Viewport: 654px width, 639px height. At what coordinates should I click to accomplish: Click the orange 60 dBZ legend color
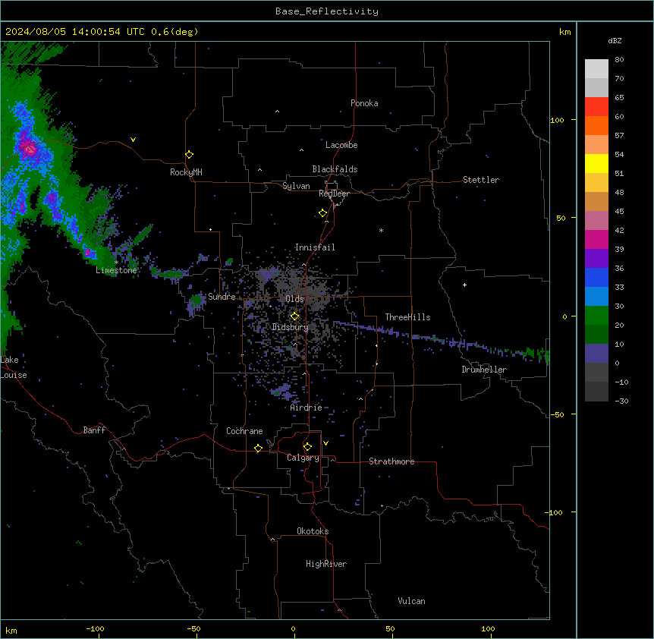coord(596,125)
